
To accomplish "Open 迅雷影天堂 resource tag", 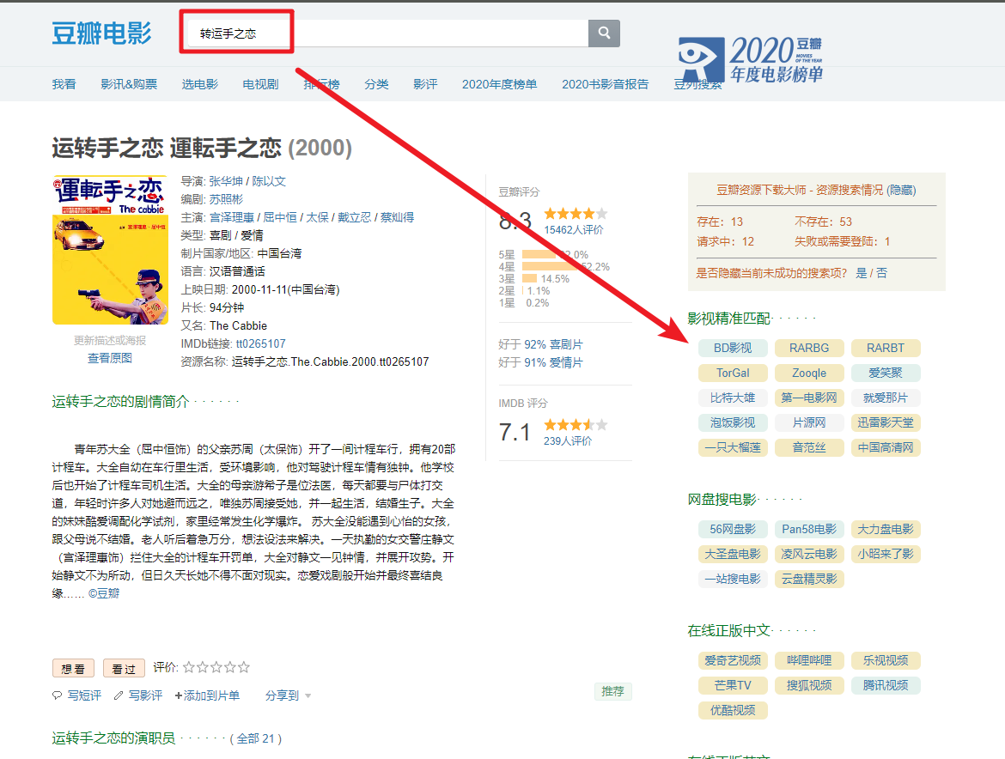I will pos(886,422).
